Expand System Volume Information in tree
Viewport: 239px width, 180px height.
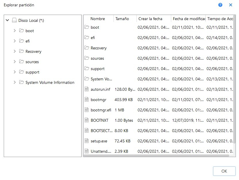click(x=15, y=82)
